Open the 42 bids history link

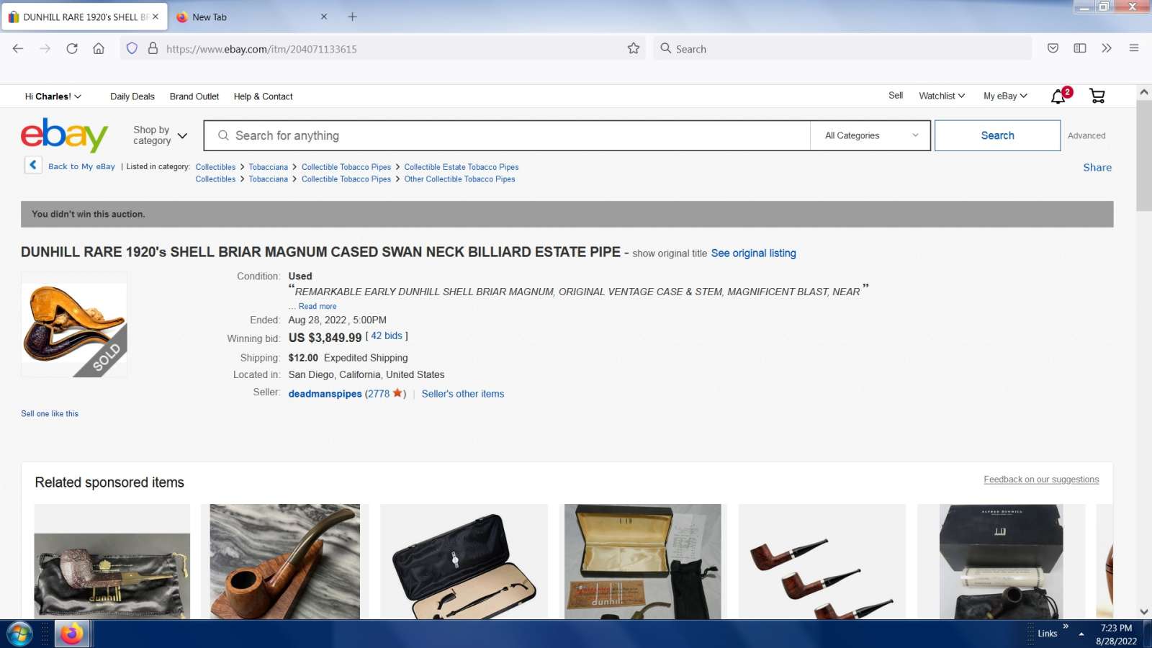point(387,336)
